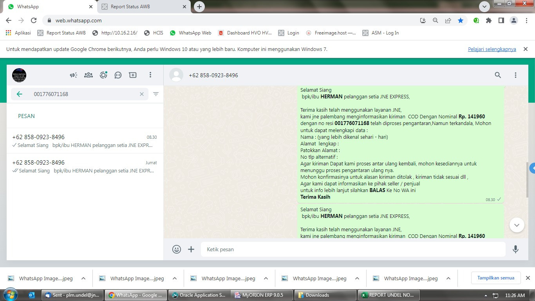Go back in the browser
The height and width of the screenshot is (301, 535).
tap(9, 20)
